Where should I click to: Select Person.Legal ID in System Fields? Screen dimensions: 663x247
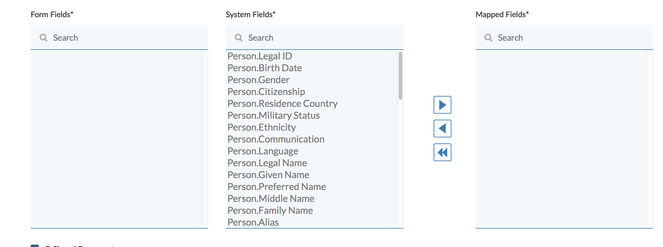(260, 56)
